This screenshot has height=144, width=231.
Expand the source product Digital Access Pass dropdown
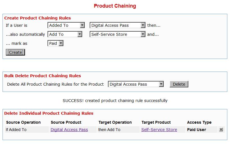[117, 25]
